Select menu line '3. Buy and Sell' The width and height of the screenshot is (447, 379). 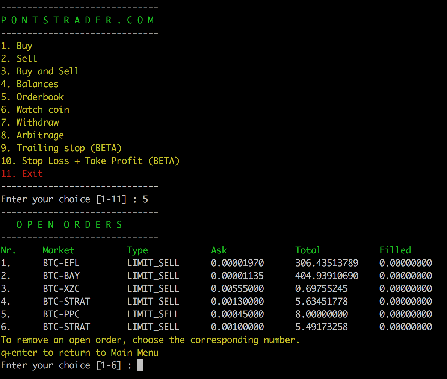[40, 71]
